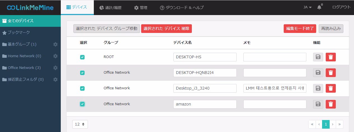Go to next page of results
This screenshot has width=354, height=132.
[333, 124]
